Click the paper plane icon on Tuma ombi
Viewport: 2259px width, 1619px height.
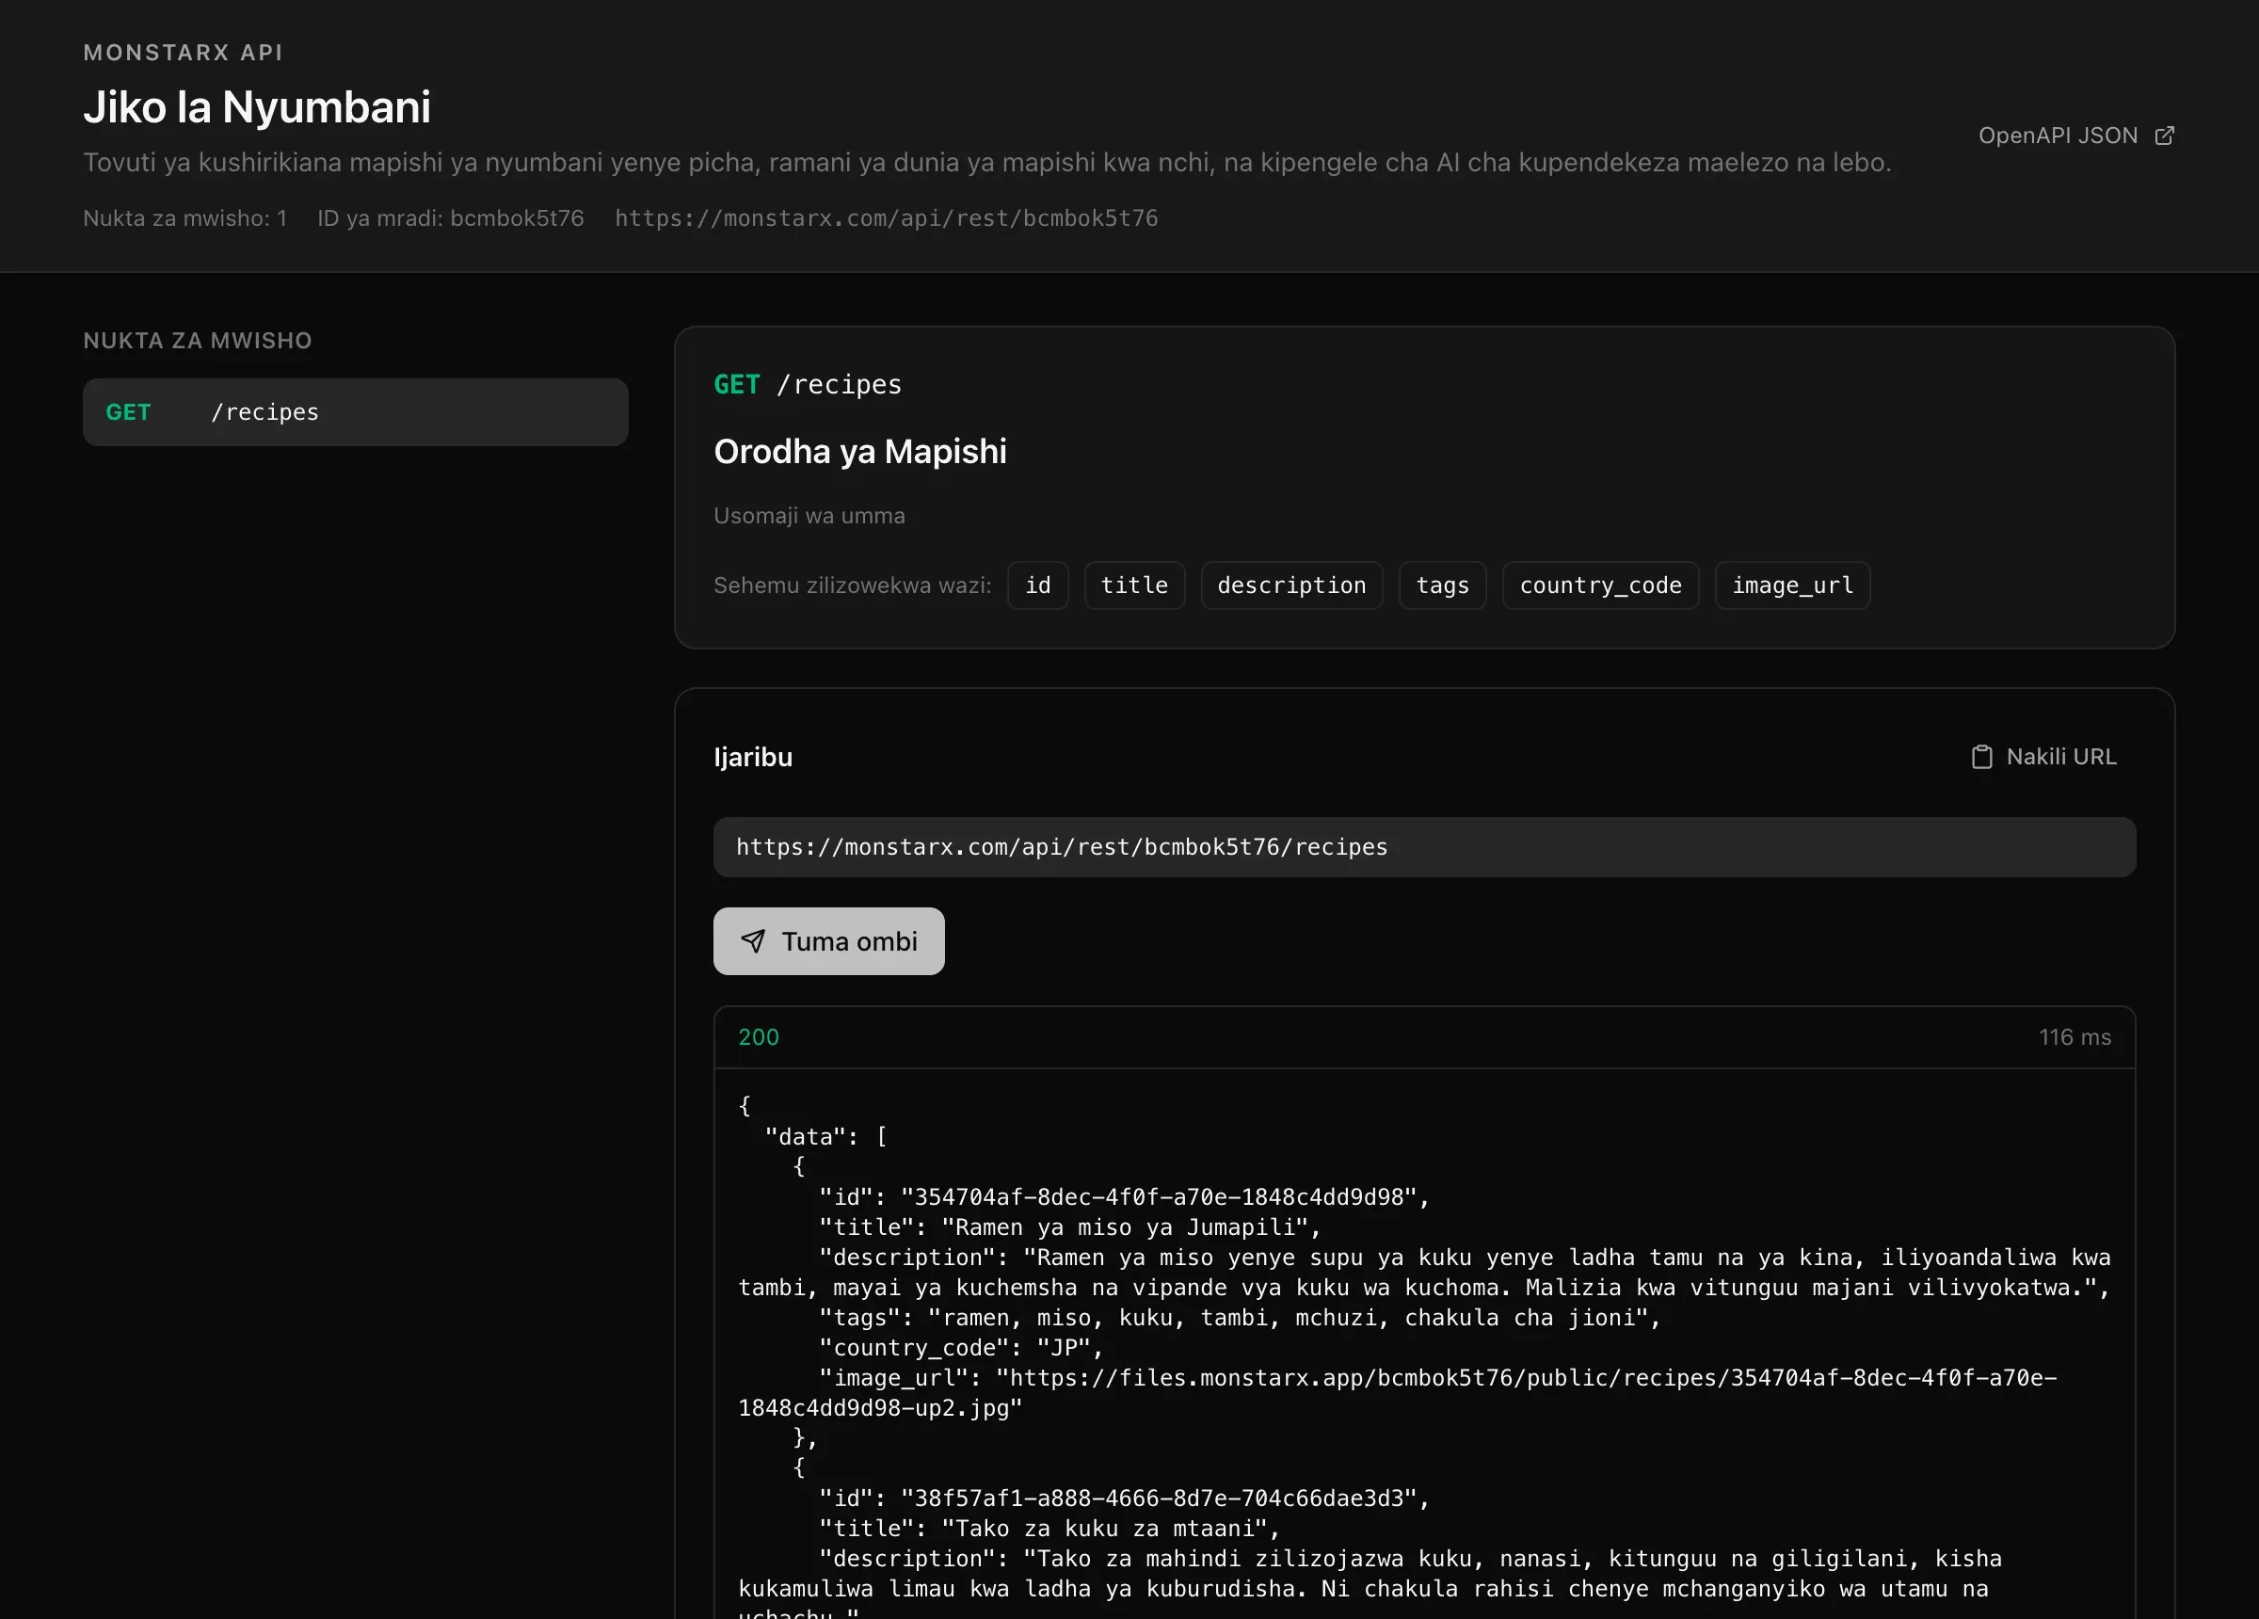click(753, 941)
